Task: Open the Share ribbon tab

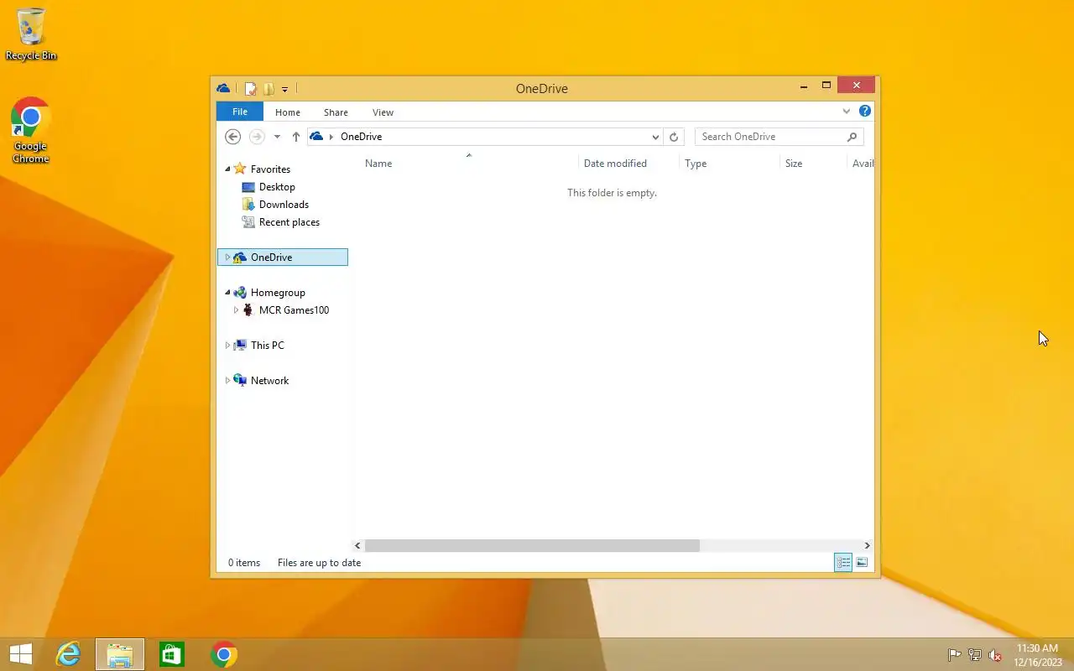Action: point(336,112)
